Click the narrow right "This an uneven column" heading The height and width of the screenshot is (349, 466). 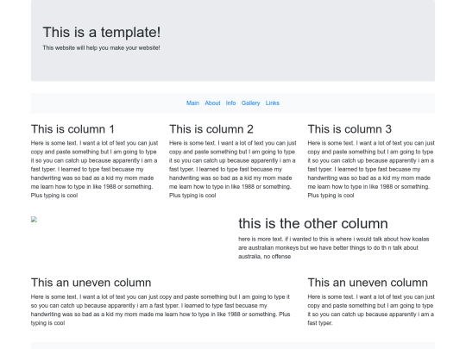368,283
